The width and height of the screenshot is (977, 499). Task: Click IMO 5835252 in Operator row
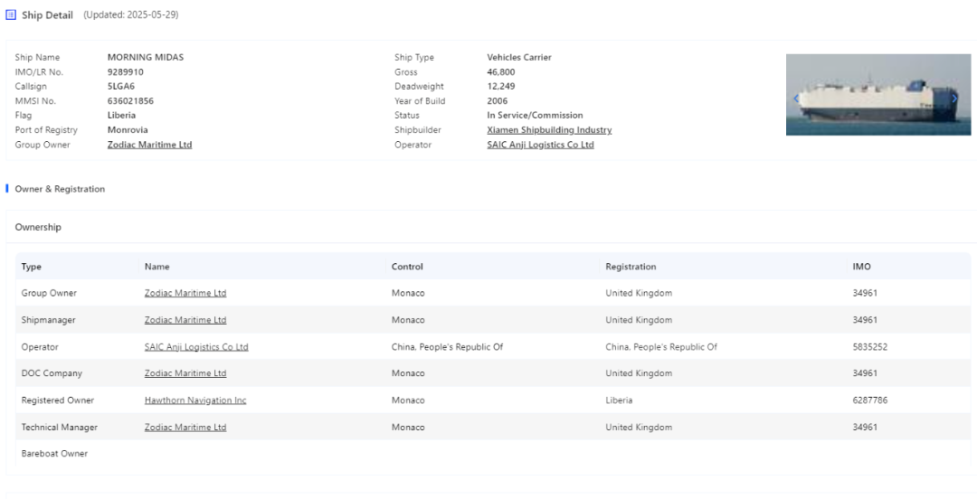[x=870, y=347]
